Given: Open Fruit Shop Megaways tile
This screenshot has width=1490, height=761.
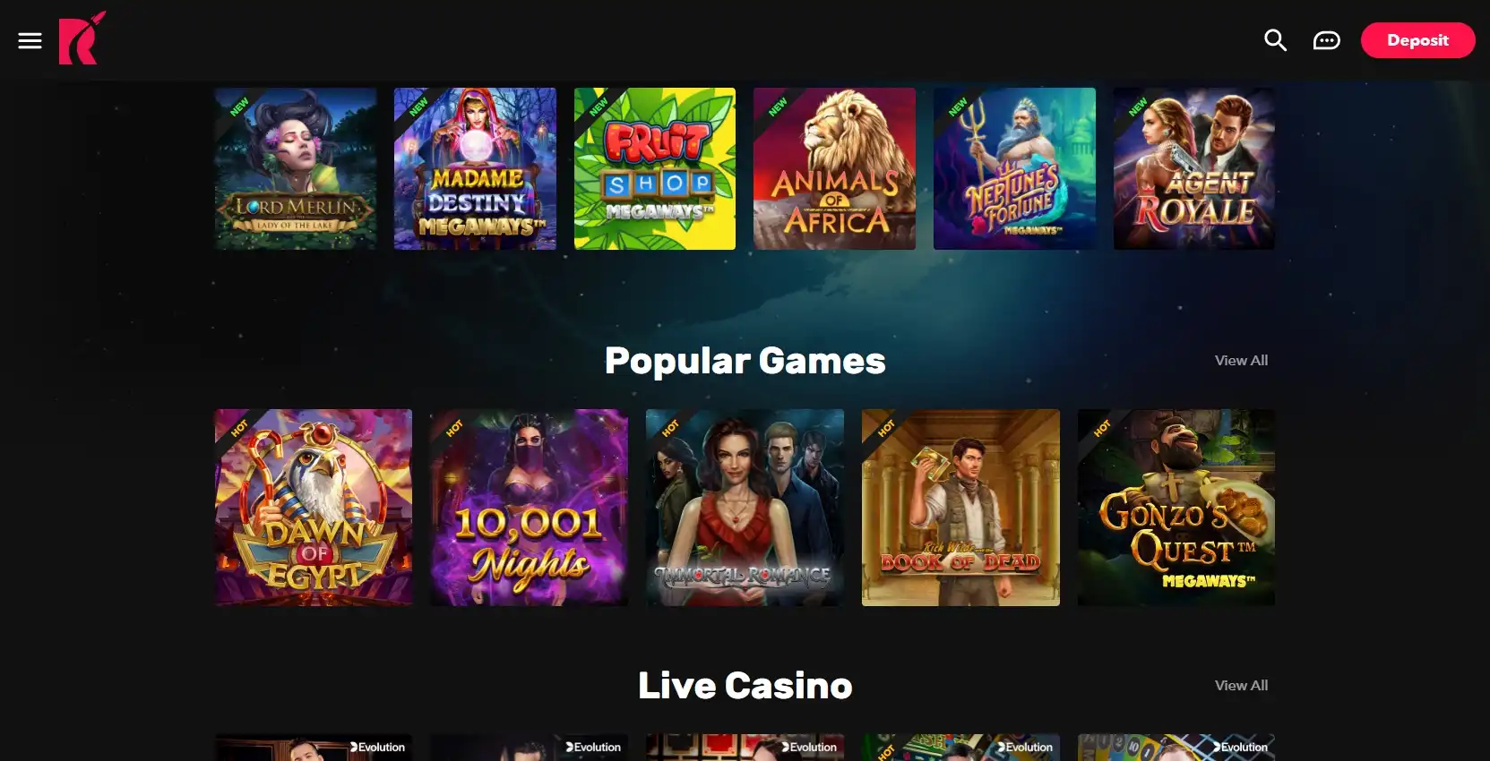Looking at the screenshot, I should (655, 168).
